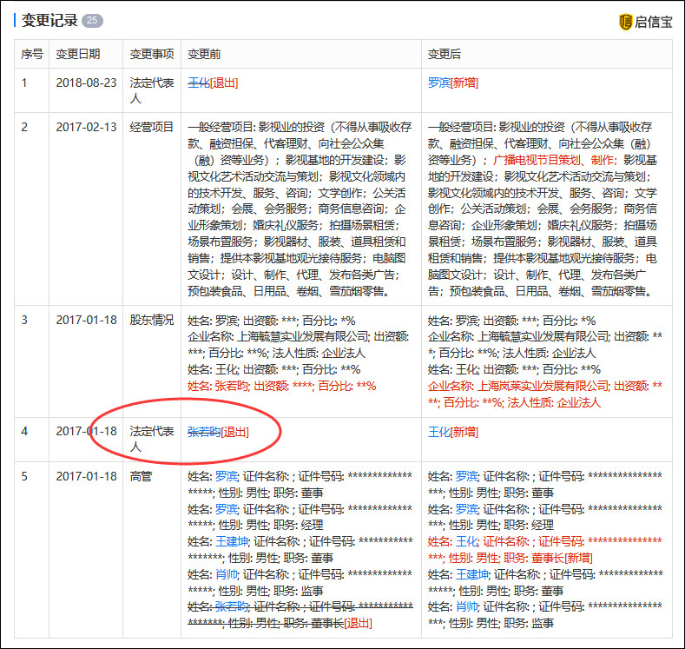The image size is (685, 649).
Task: Open the struck-through 张若昀 董事长 link in row 5
Action: point(232,606)
